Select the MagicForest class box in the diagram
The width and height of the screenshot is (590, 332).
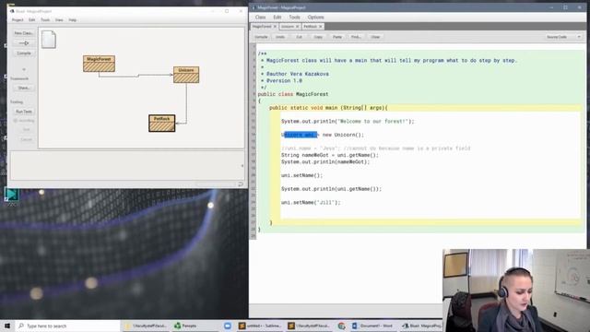pyautogui.click(x=99, y=64)
